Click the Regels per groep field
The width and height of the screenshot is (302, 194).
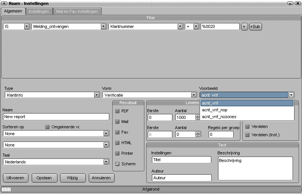(x=221, y=134)
